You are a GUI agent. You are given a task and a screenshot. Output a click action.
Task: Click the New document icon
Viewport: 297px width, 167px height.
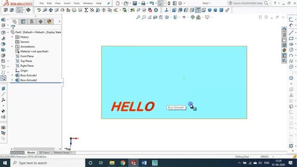point(117,3)
